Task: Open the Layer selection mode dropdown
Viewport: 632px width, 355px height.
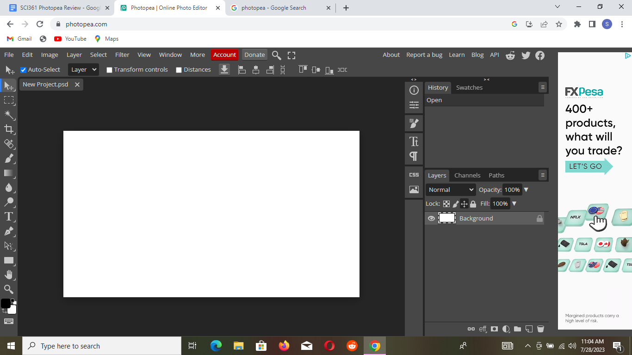Action: [83, 69]
